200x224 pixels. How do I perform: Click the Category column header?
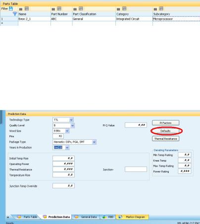134,14
